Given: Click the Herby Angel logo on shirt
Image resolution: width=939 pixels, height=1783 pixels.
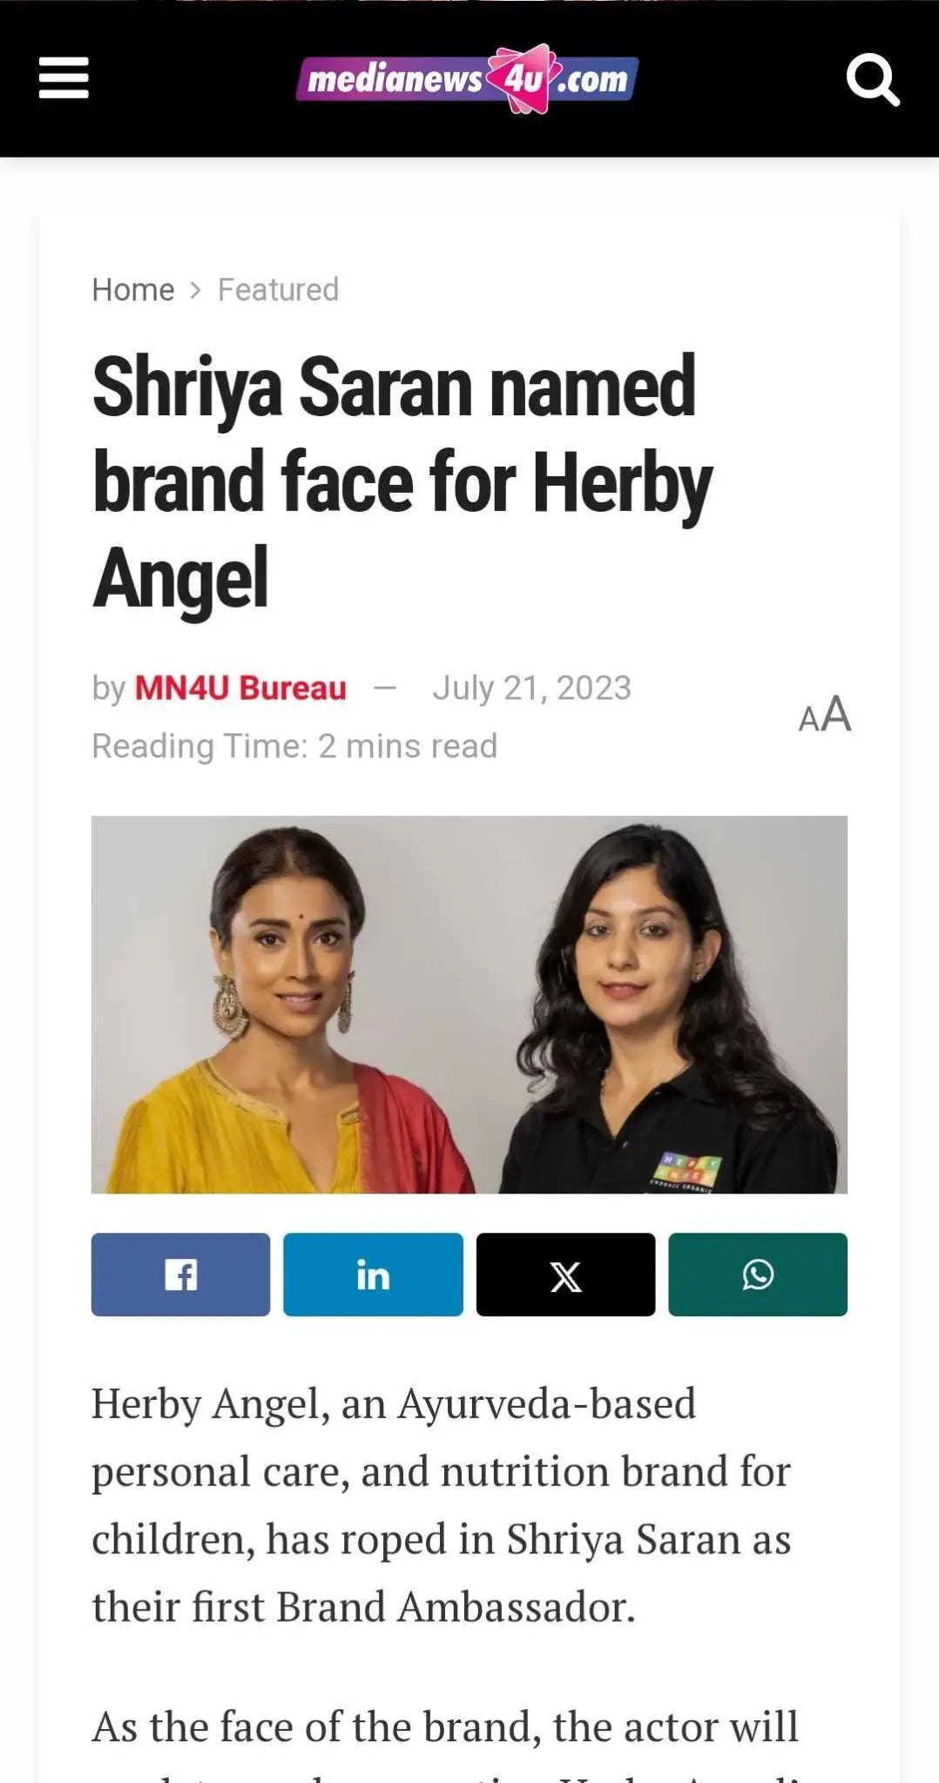Looking at the screenshot, I should point(686,1173).
